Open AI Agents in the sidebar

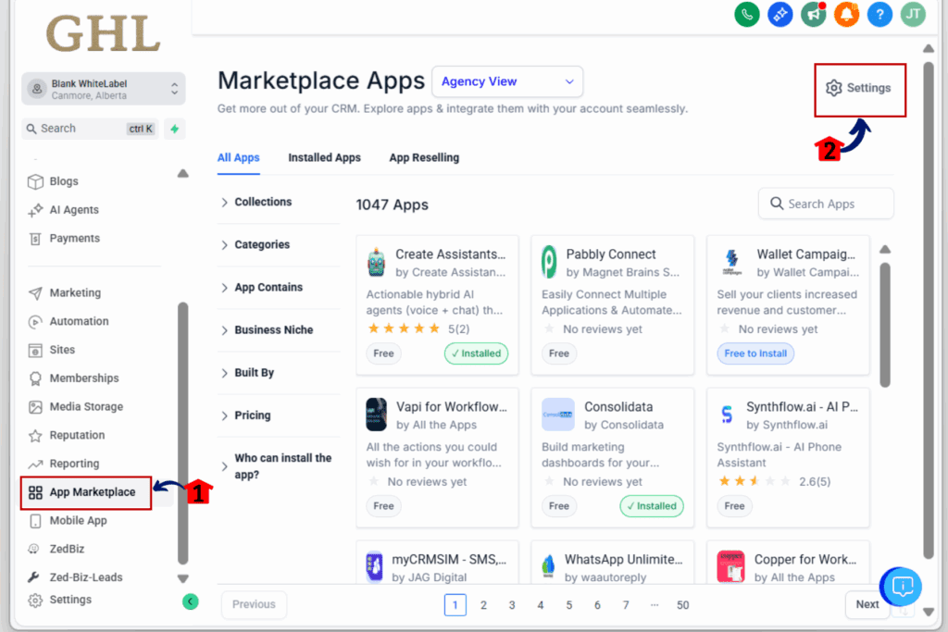pyautogui.click(x=64, y=210)
